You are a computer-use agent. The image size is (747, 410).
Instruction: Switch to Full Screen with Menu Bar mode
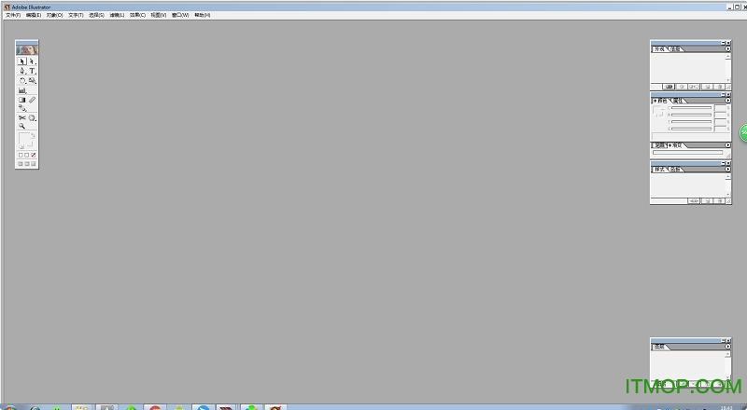pyautogui.click(x=27, y=164)
